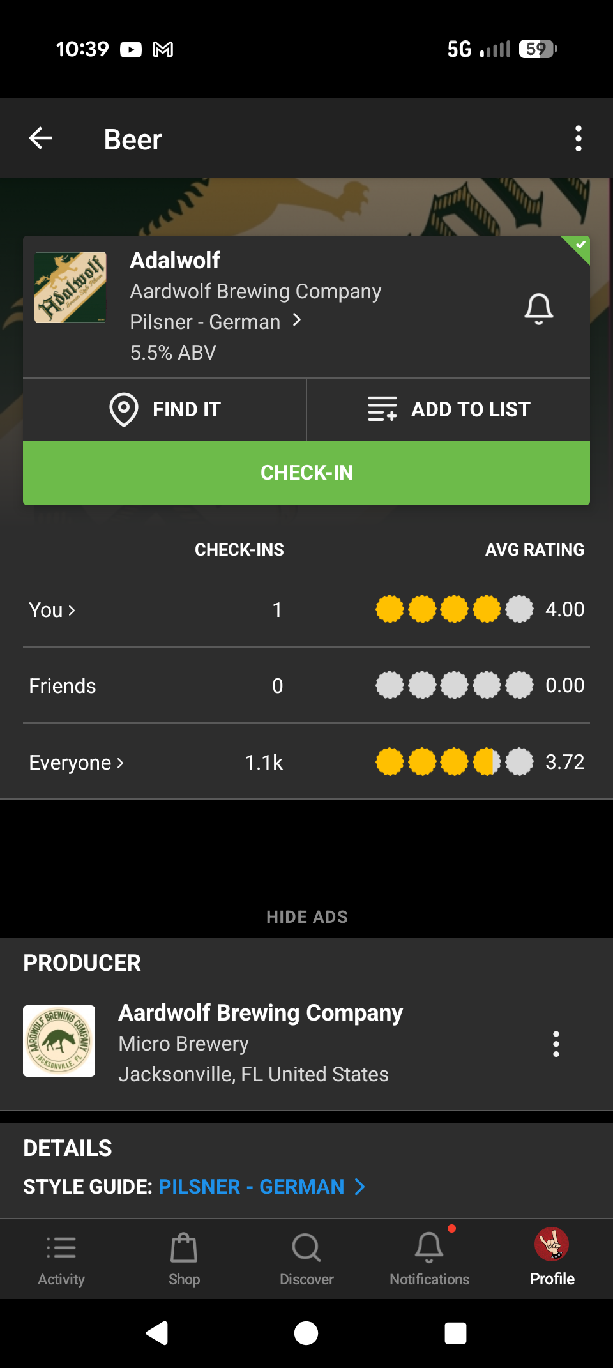This screenshot has height=1368, width=613.
Task: Expand the Pilsner - German style chevron
Action: coord(296,321)
